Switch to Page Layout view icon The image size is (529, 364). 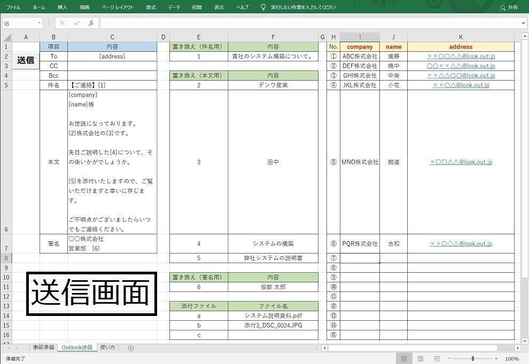pyautogui.click(x=421, y=359)
